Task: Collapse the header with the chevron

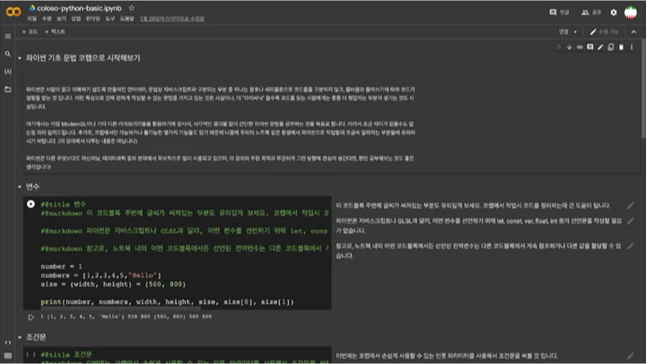Action: click(633, 31)
